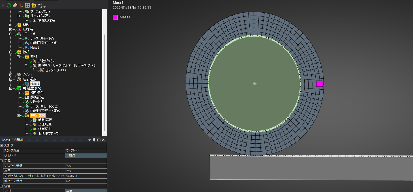Select the 接触領域 2 contact region icon

(35, 61)
